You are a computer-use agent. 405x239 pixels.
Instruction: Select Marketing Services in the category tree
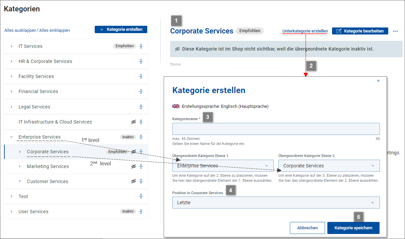tap(48, 166)
